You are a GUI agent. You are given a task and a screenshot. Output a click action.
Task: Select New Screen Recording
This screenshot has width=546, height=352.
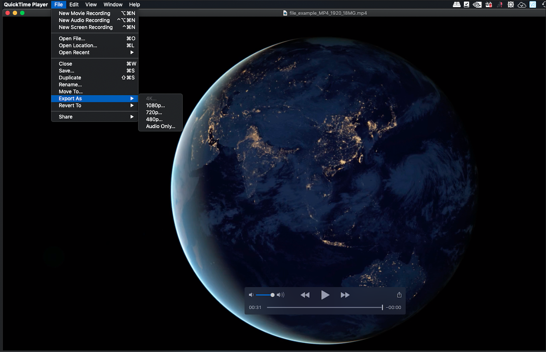click(86, 27)
